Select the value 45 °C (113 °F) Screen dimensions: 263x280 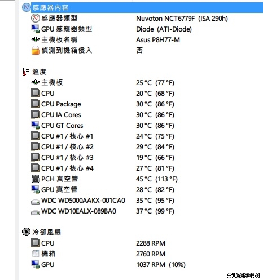tap(157, 179)
